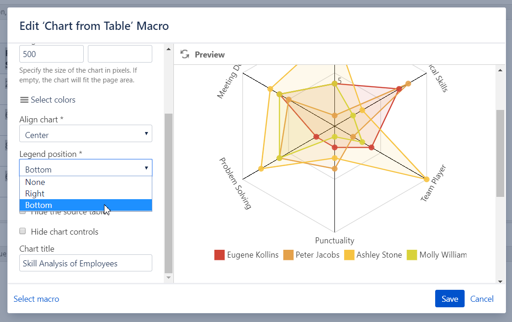Click the Select colors hamburger icon

24,100
